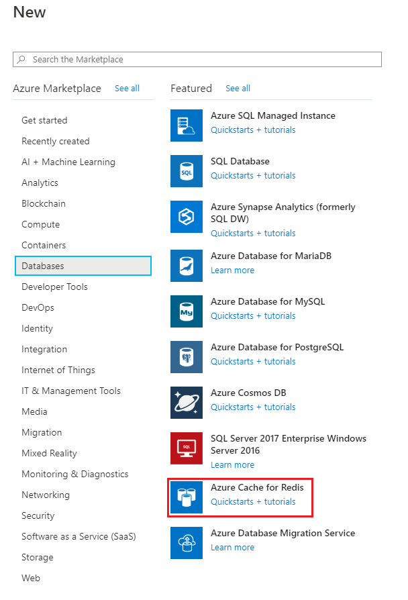Select Monitoring & Diagnostics category
408x600 pixels.
coord(75,474)
